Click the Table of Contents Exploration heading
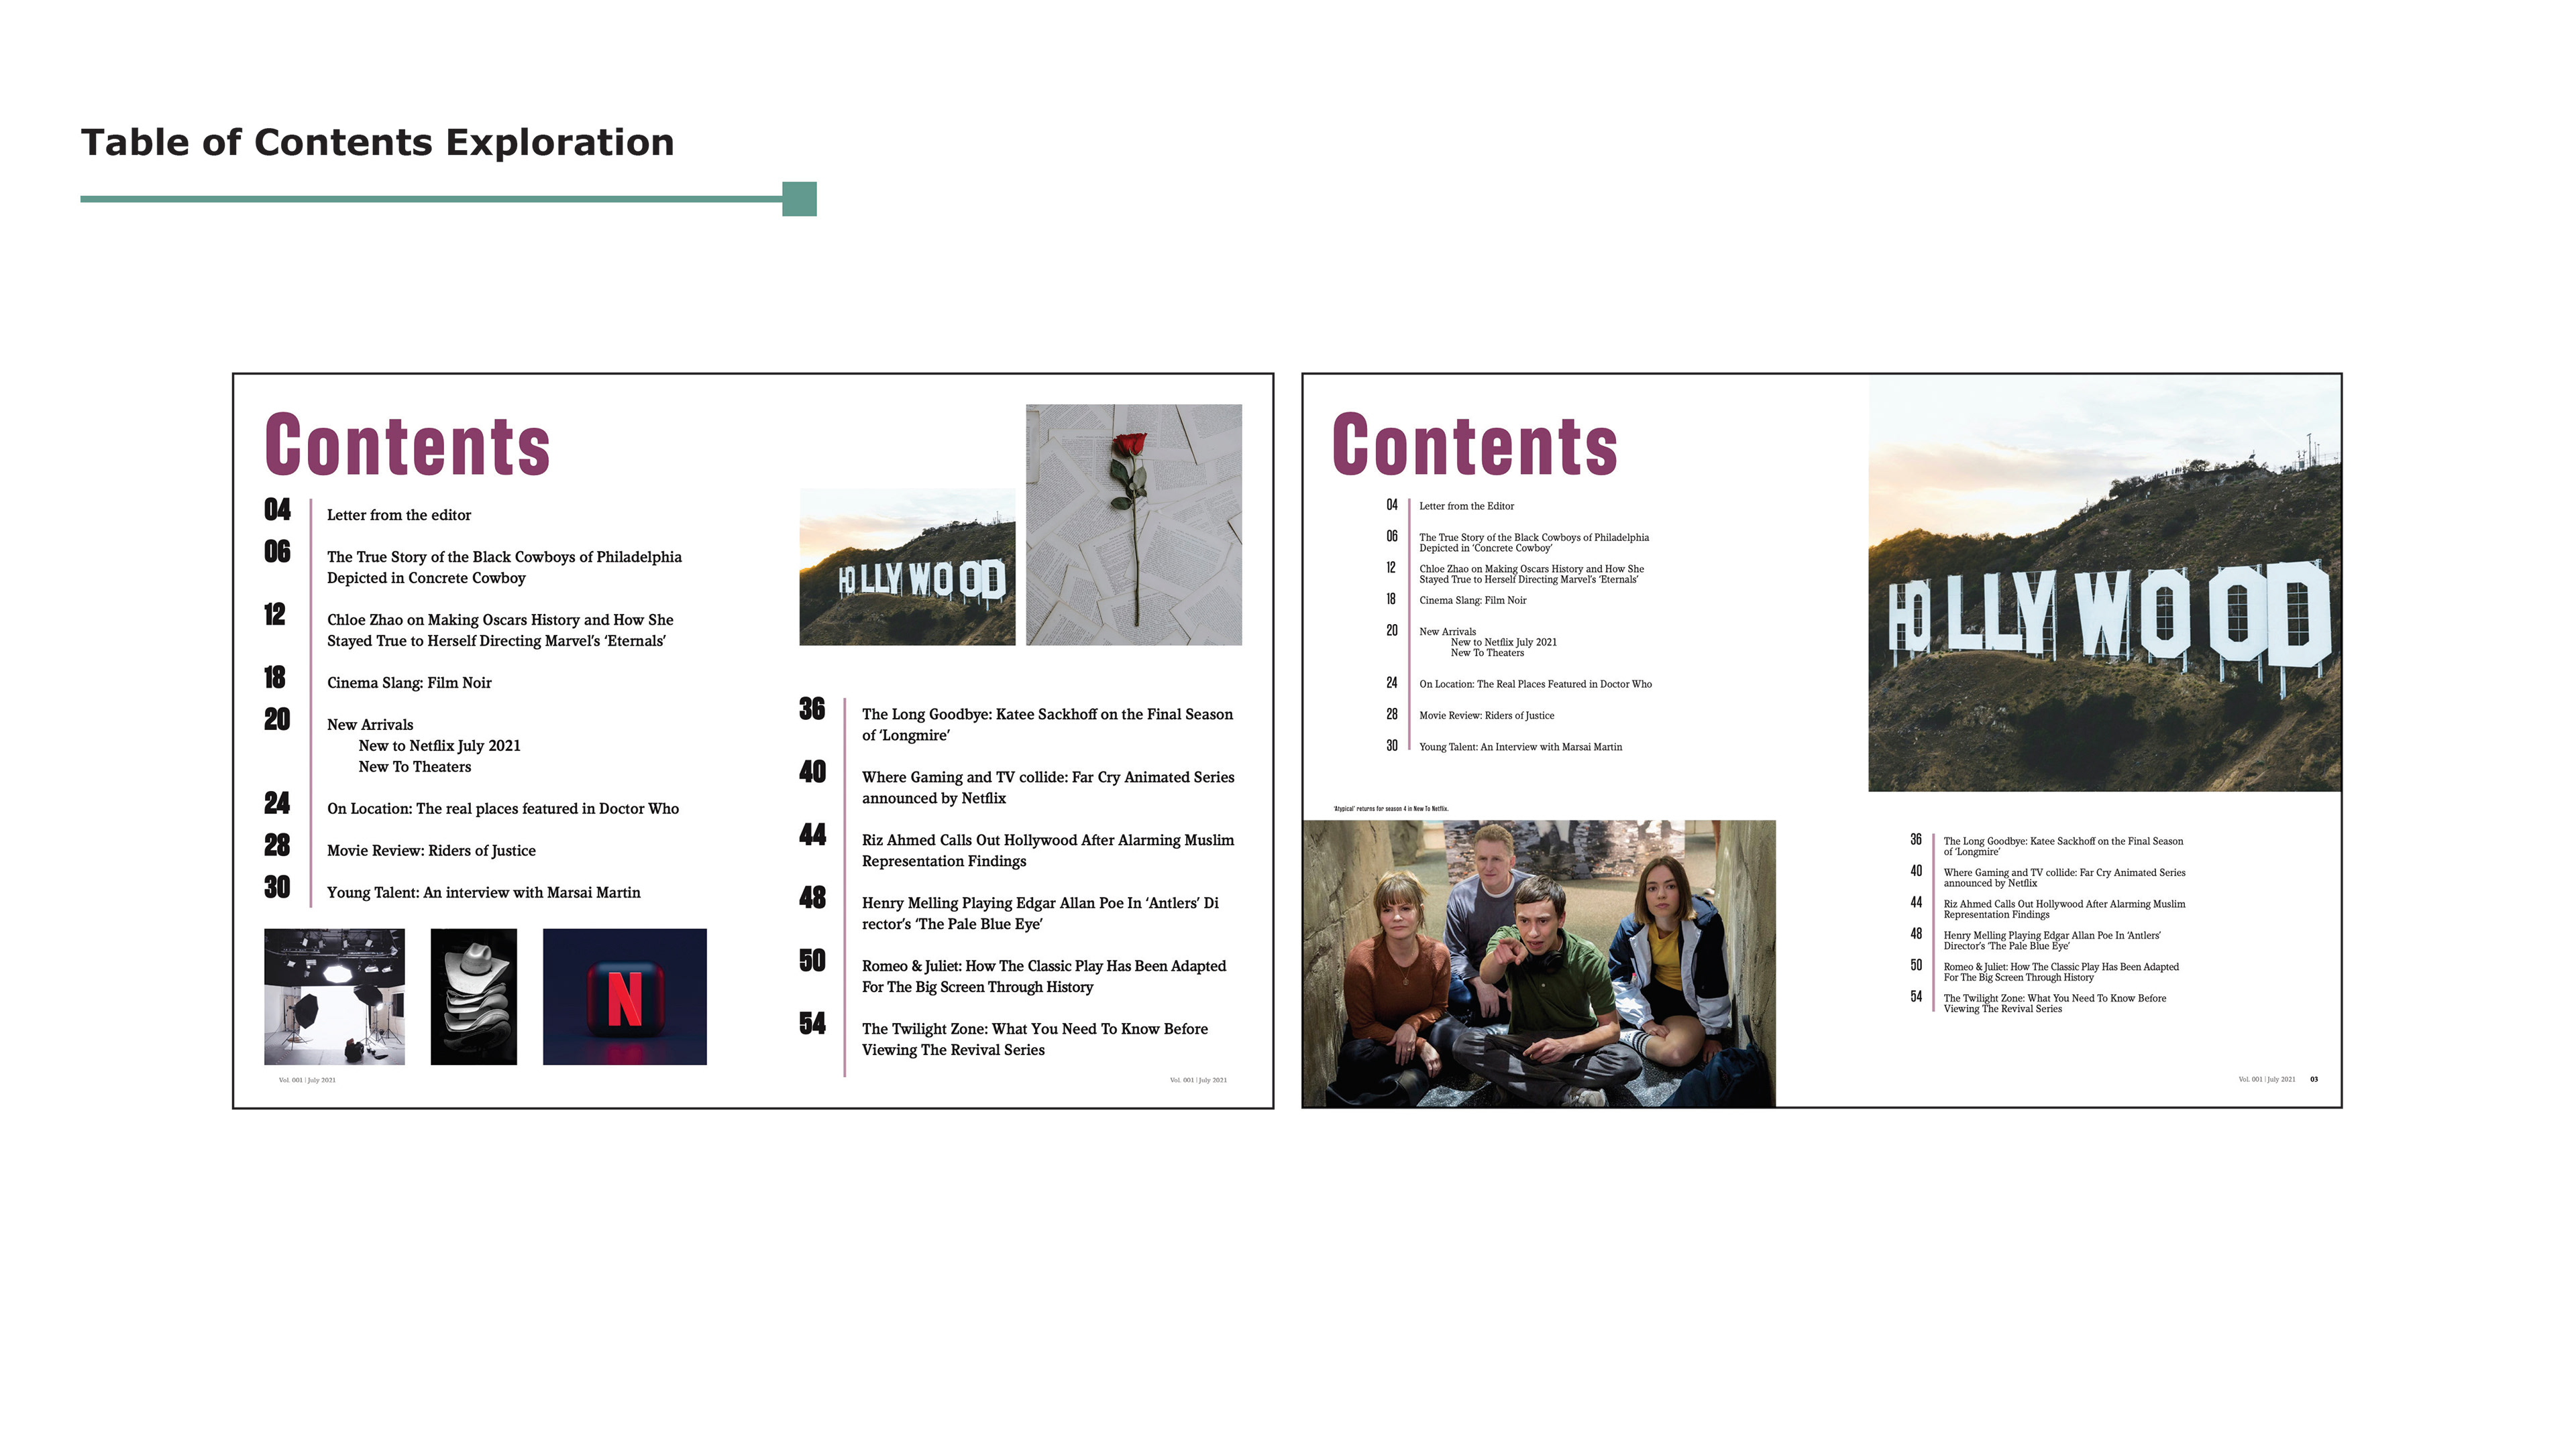This screenshot has width=2576, height=1448. pos(377,143)
